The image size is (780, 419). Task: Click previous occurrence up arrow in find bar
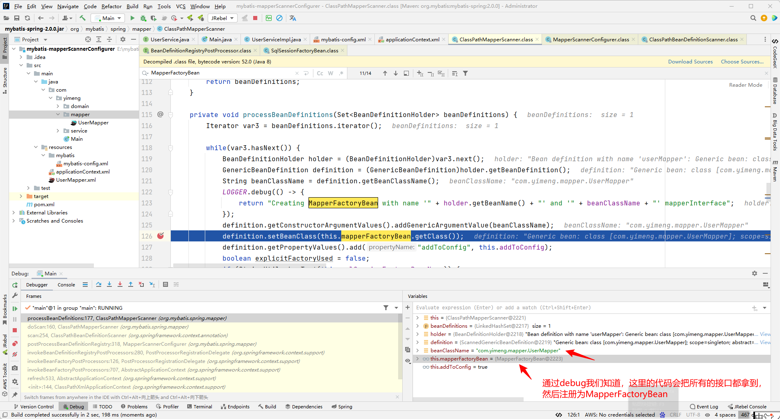[x=385, y=73]
